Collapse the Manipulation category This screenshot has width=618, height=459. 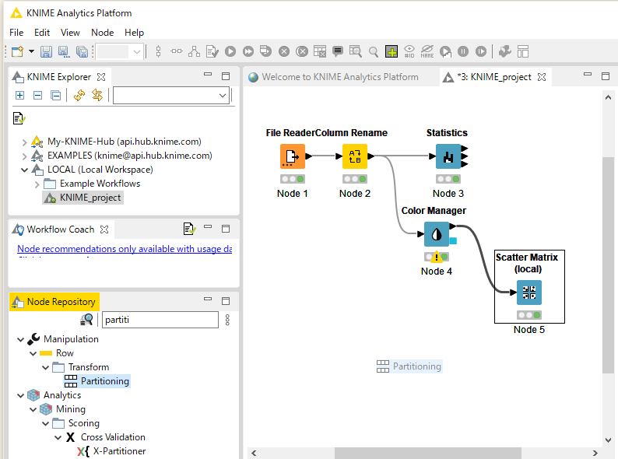20,339
